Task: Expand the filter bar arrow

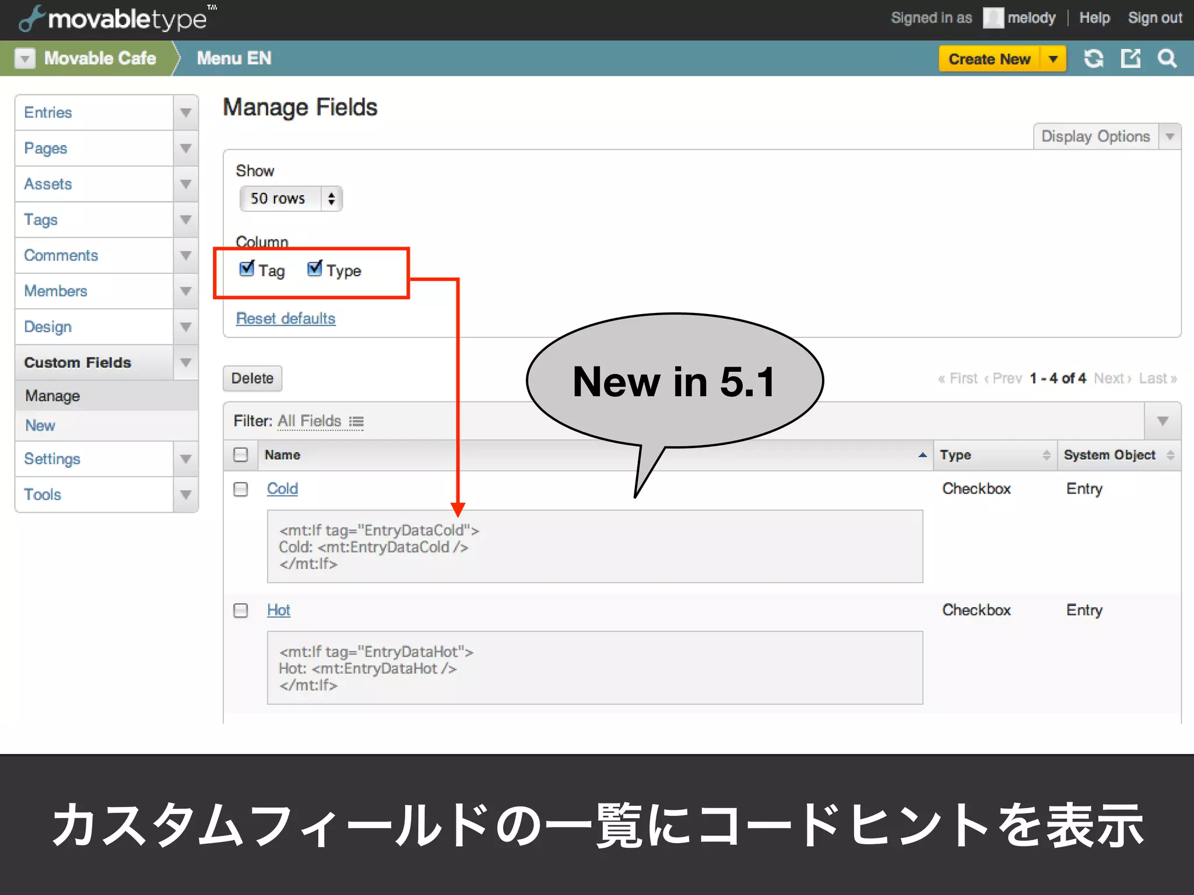Action: [1163, 421]
